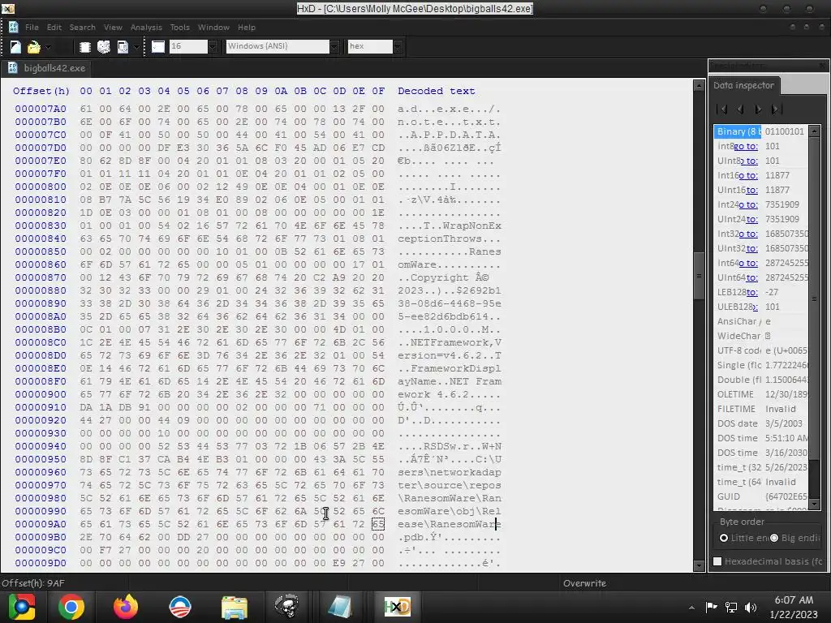
Task: Click the Start button on taskbar
Action: pyautogui.click(x=21, y=607)
